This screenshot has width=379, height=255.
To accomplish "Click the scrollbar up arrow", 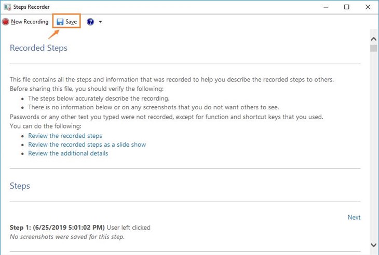I will coord(373,38).
